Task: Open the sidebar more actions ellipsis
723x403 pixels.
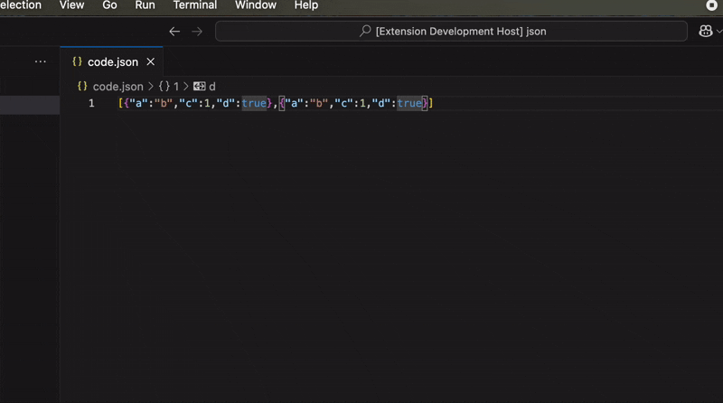Action: 40,61
